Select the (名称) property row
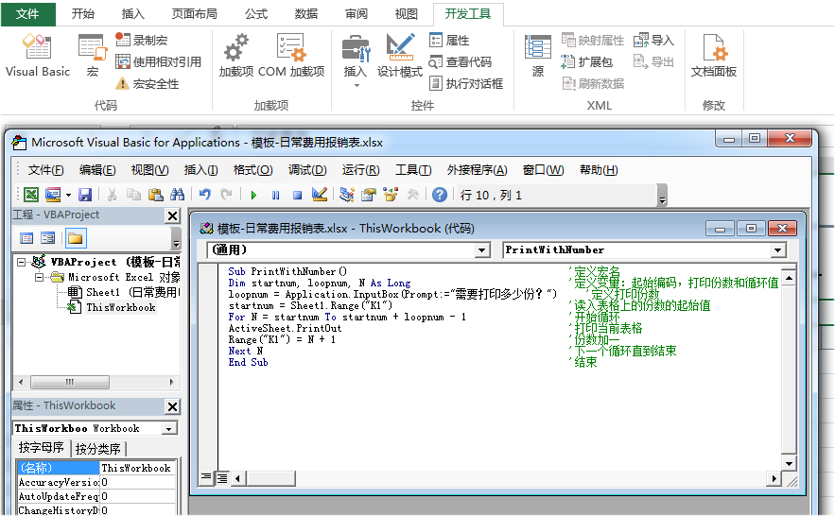Image resolution: width=835 pixels, height=516 pixels. point(96,468)
